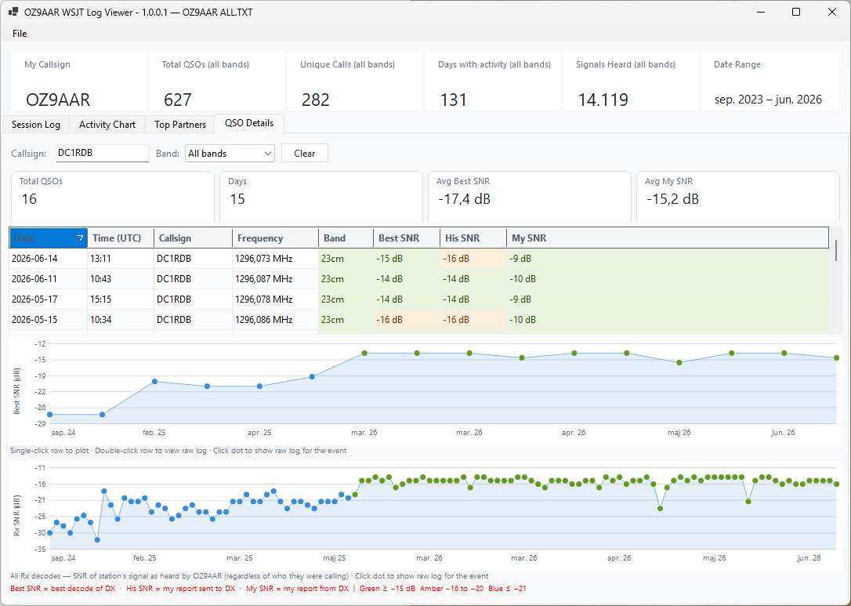Maximize the Log Viewer window
The height and width of the screenshot is (606, 851).
[796, 12]
